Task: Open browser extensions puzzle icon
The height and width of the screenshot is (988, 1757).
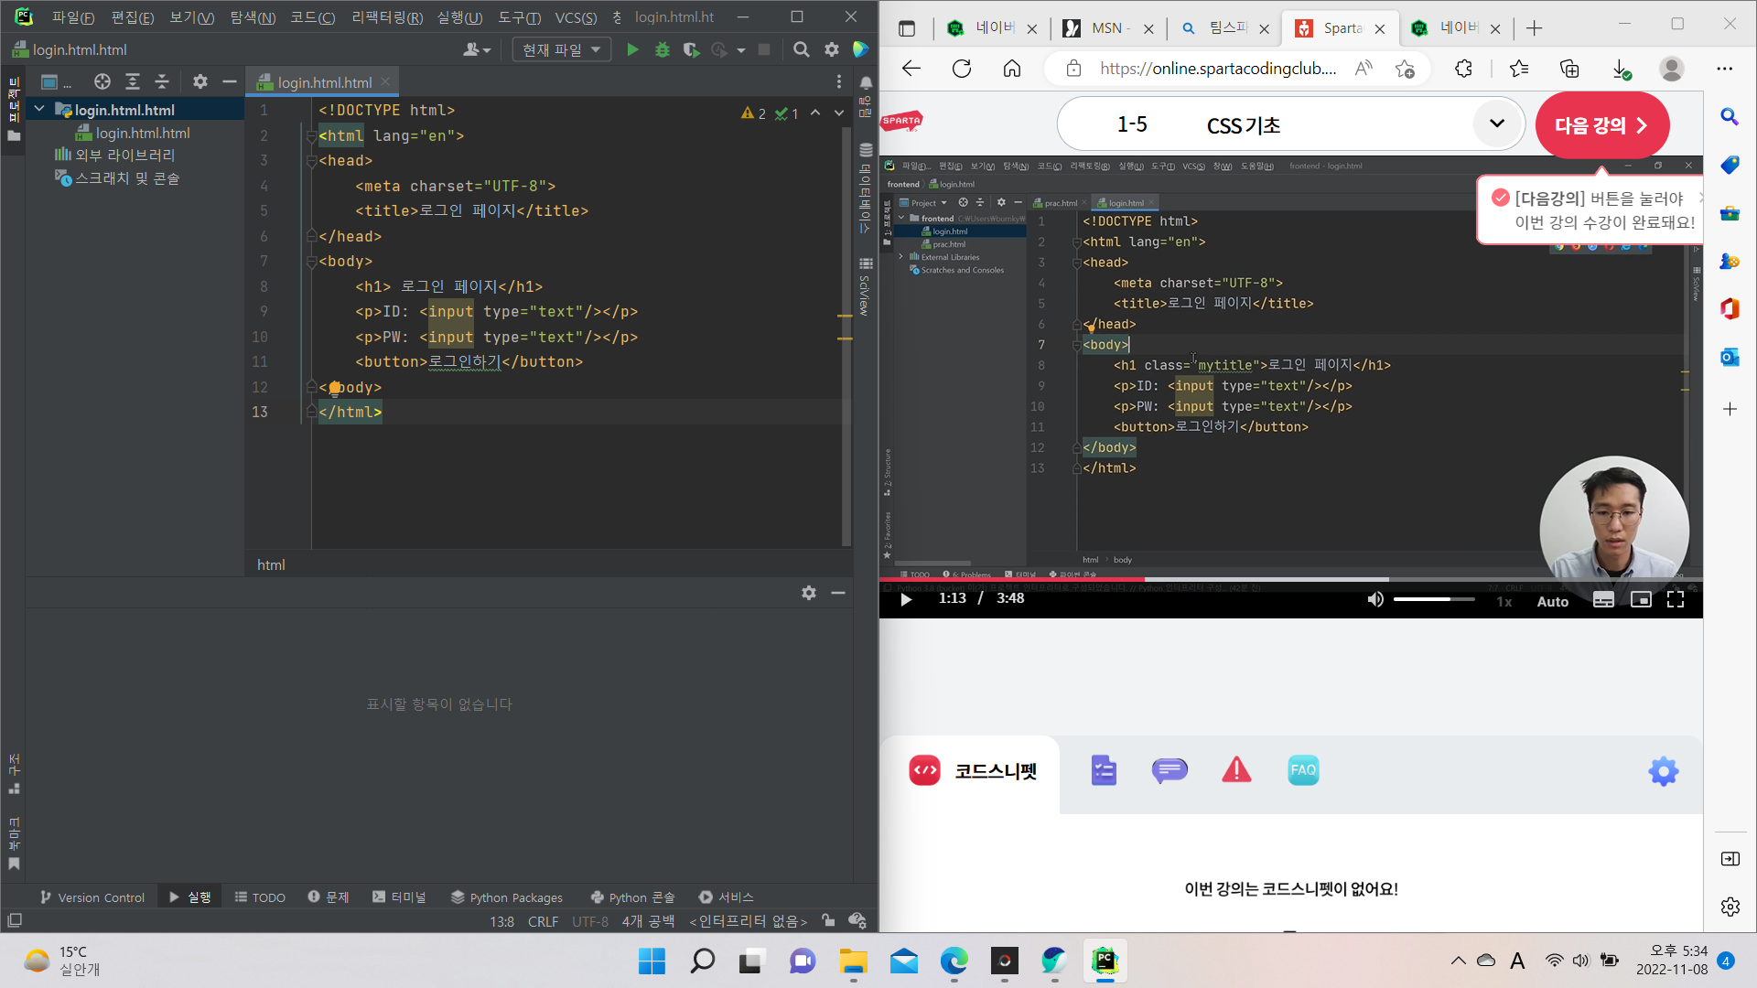Action: [1463, 69]
